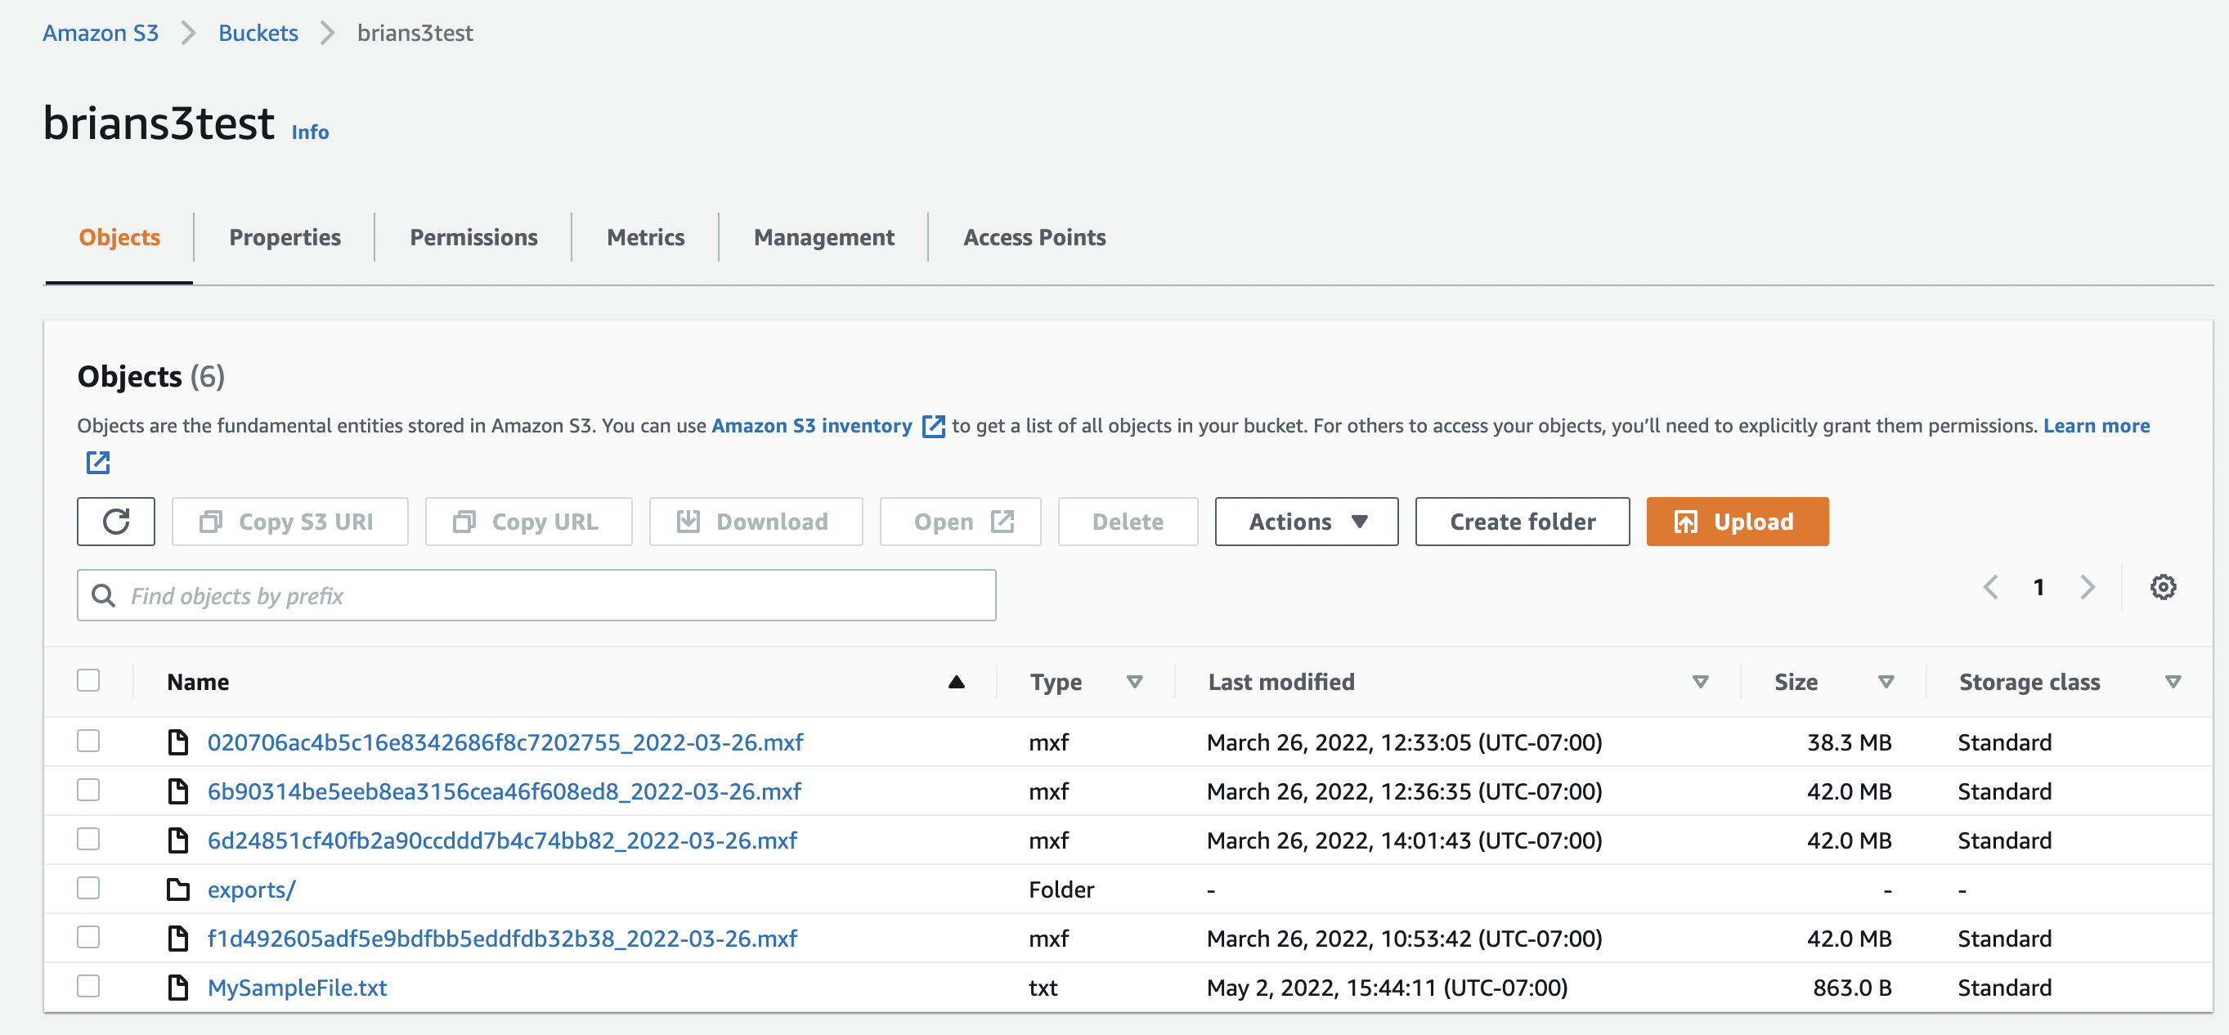The image size is (2229, 1035).
Task: Select checkbox for the exports/ folder
Action: click(88, 888)
